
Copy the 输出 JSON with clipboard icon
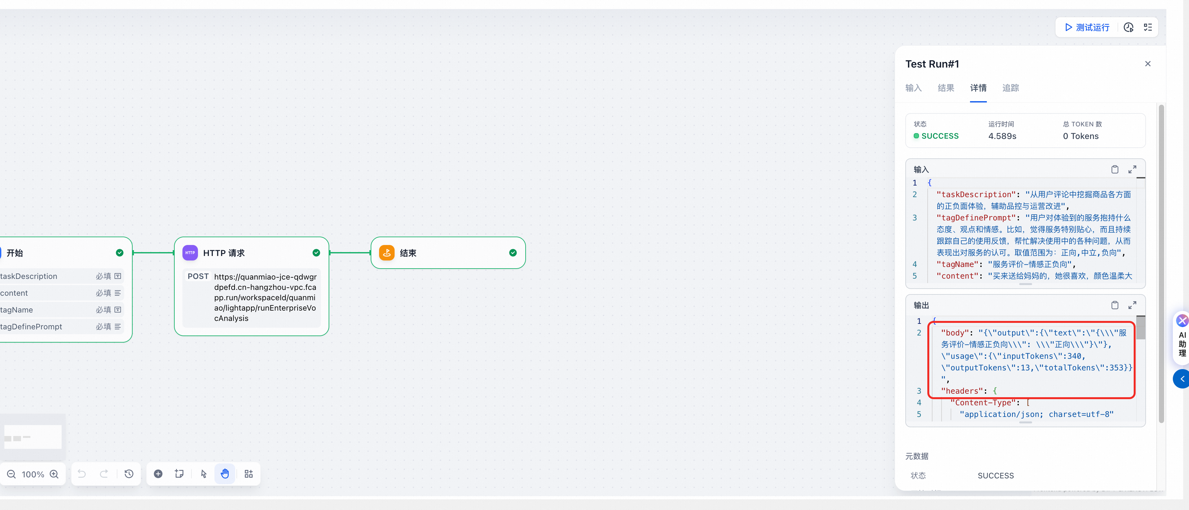1115,305
